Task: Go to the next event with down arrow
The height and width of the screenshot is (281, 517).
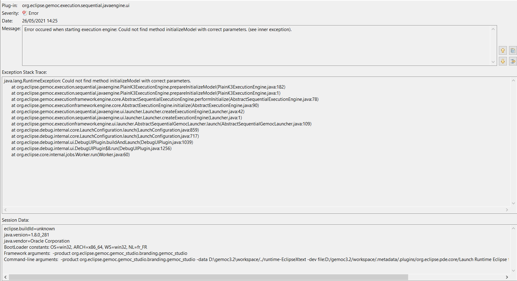Action: click(503, 61)
